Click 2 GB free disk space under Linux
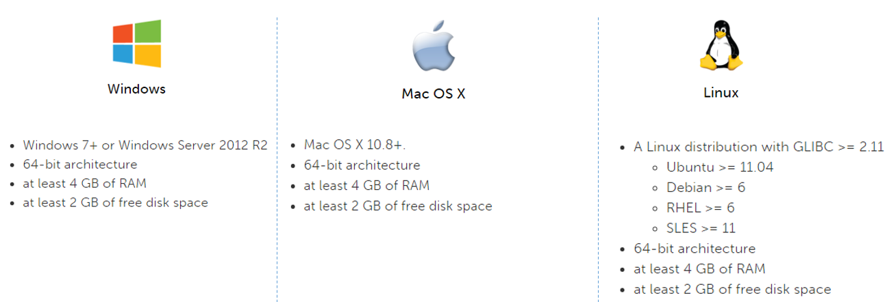887x302 pixels. [732, 290]
